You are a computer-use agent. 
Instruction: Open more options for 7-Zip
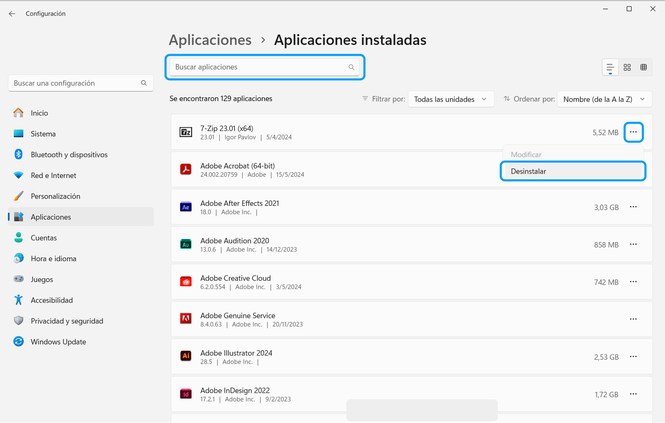tap(633, 132)
